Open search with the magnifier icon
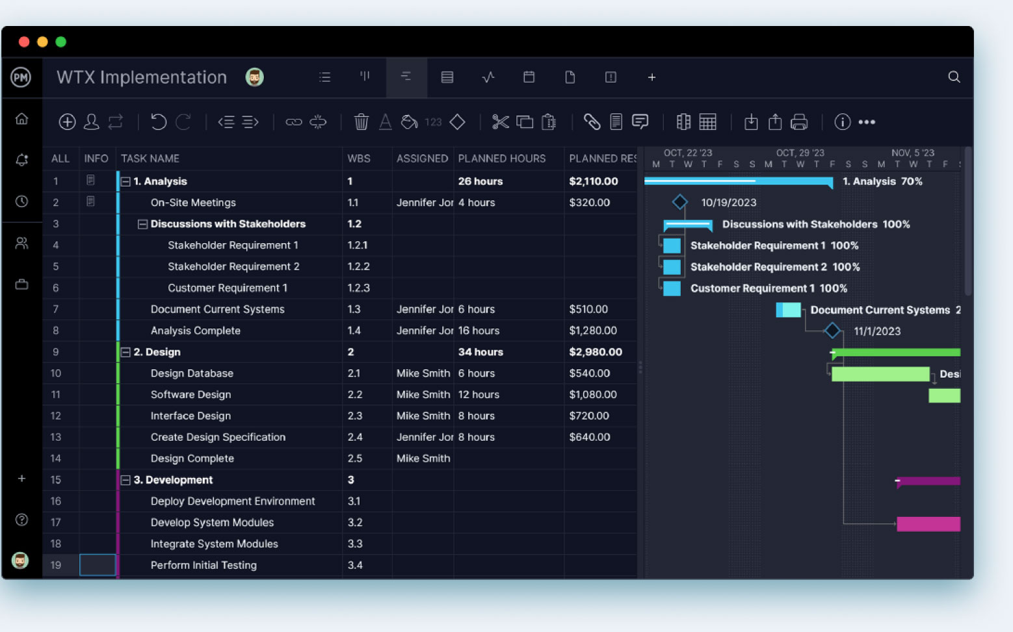1013x632 pixels. tap(954, 77)
